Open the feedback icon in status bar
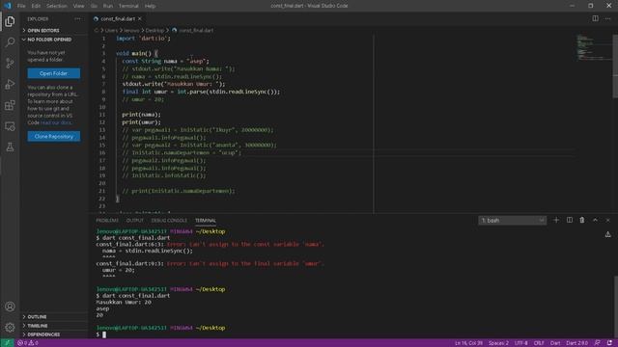Image resolution: width=618 pixels, height=347 pixels. click(598, 343)
